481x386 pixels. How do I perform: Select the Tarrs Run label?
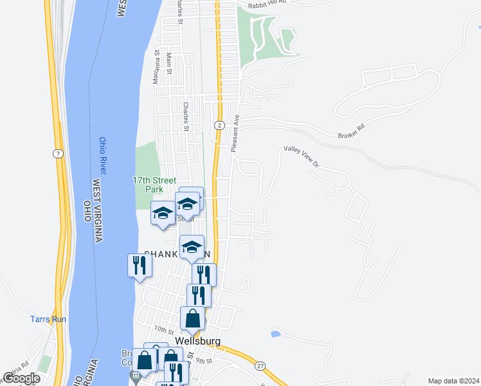48,319
